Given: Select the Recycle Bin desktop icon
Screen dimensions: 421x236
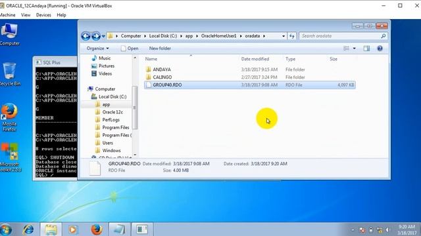Looking at the screenshot, I should click(x=10, y=74).
